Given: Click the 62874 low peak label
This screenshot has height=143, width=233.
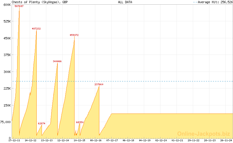Looking at the screenshot, I should point(41,123).
